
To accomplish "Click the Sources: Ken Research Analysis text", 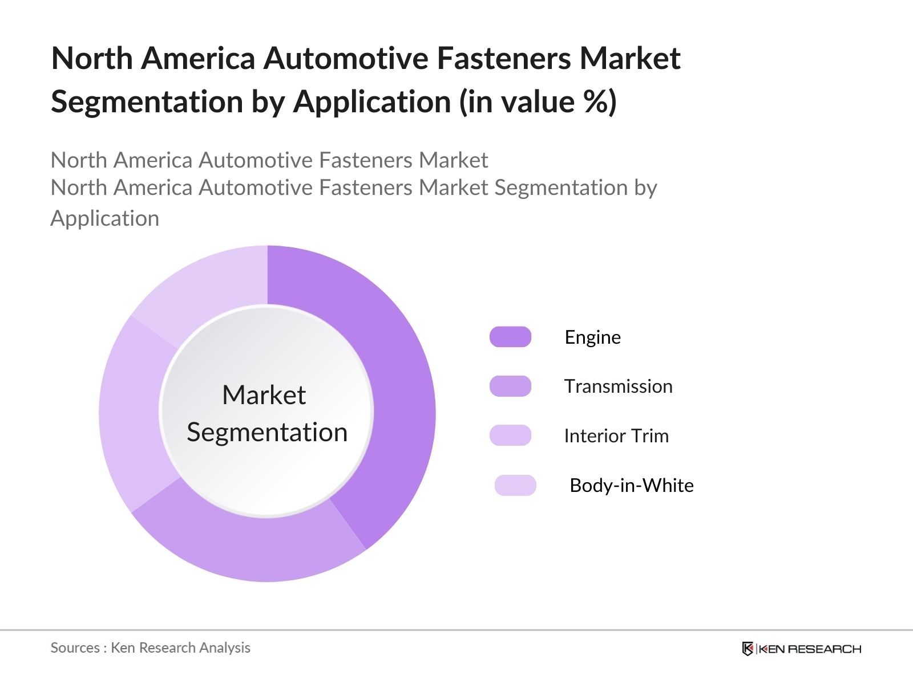I will pos(151,648).
